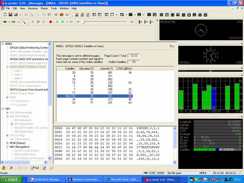Collapse the GPGSV tree node

pos(7,67)
